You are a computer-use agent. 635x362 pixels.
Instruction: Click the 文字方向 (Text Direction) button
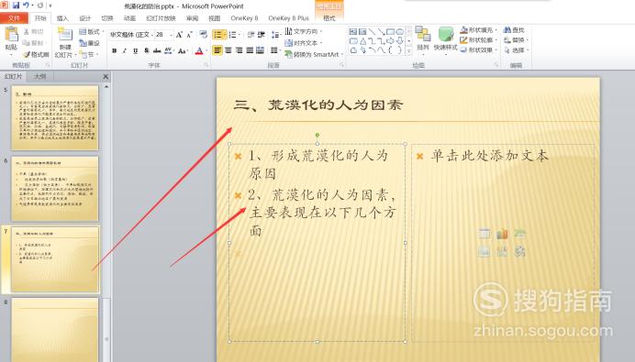tap(304, 31)
